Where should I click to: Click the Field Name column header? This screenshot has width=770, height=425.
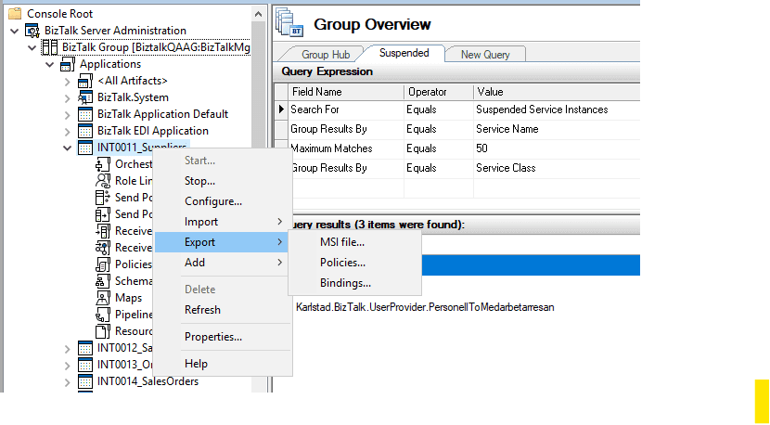346,92
